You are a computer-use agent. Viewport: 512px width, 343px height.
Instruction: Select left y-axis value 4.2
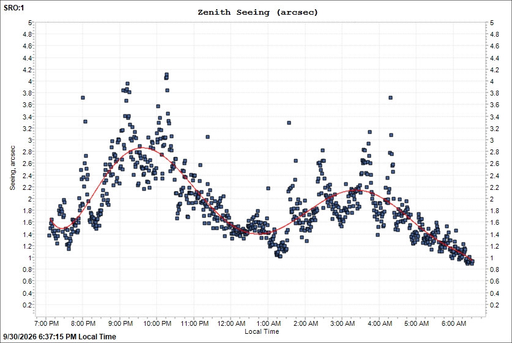point(27,70)
